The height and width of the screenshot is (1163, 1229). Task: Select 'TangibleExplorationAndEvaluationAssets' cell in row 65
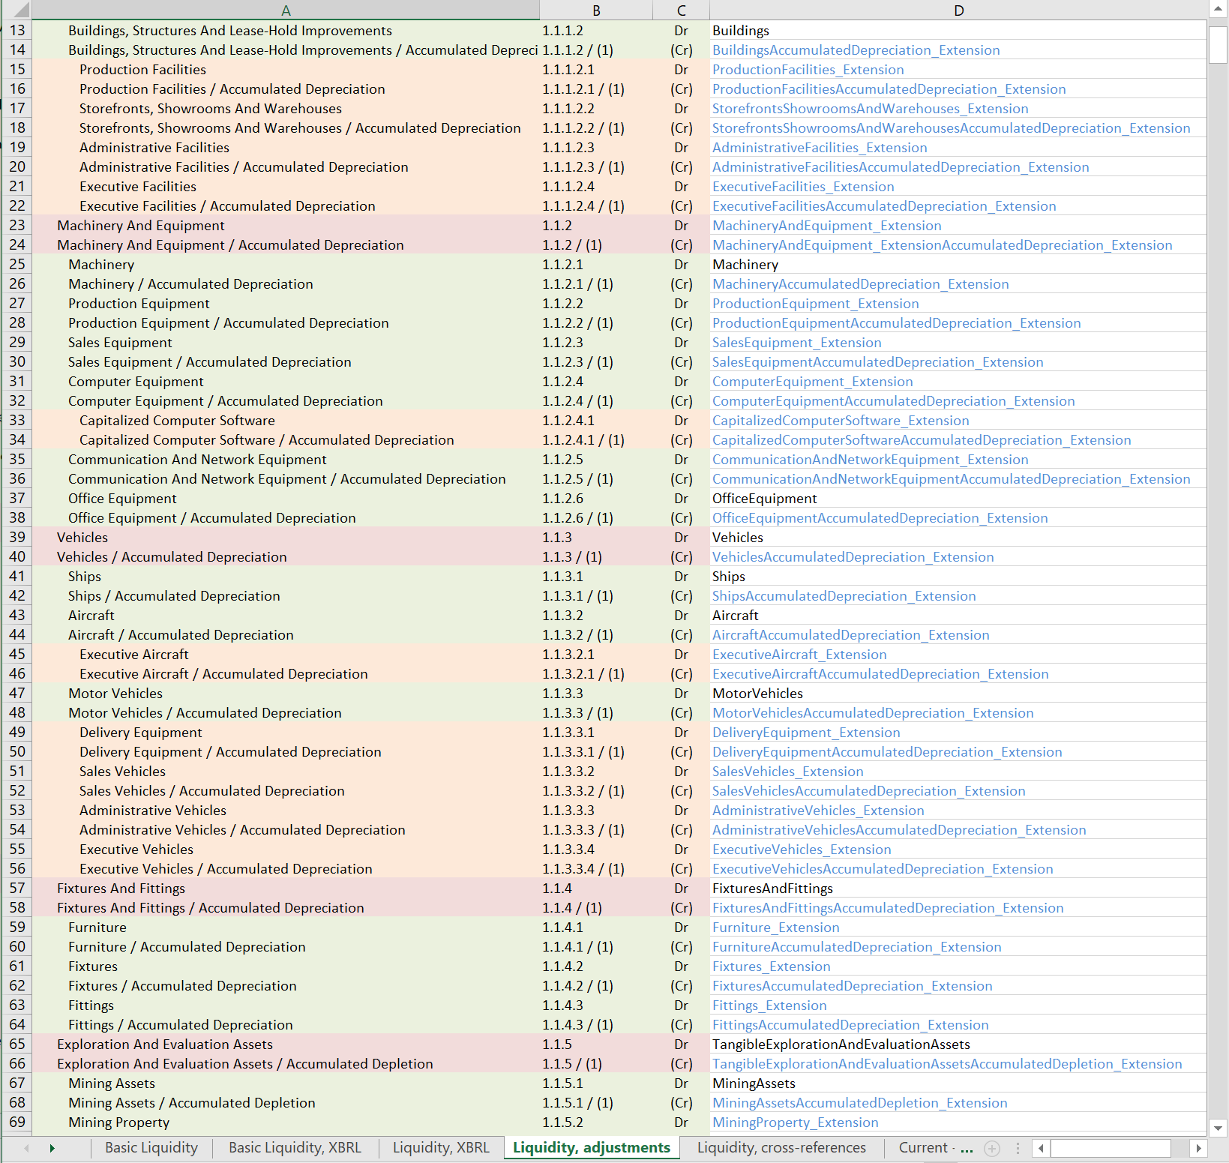958,1044
